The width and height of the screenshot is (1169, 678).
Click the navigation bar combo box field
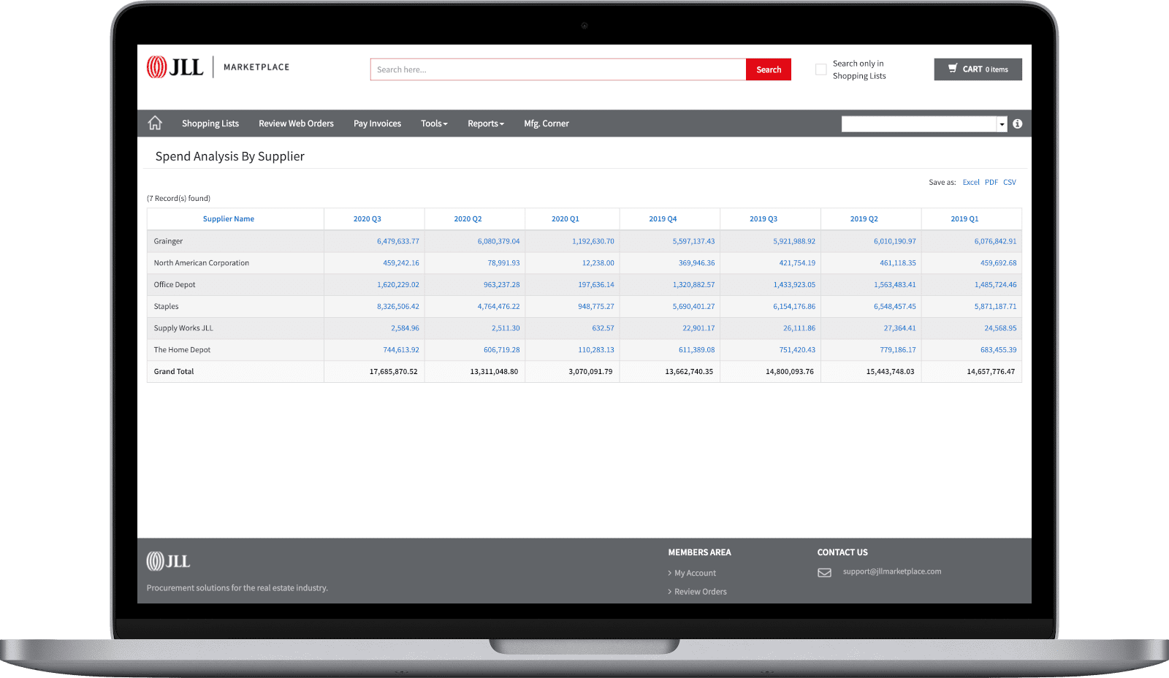coord(919,124)
